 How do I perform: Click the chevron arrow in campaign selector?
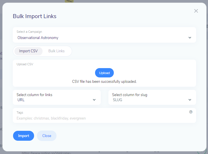click(x=190, y=38)
